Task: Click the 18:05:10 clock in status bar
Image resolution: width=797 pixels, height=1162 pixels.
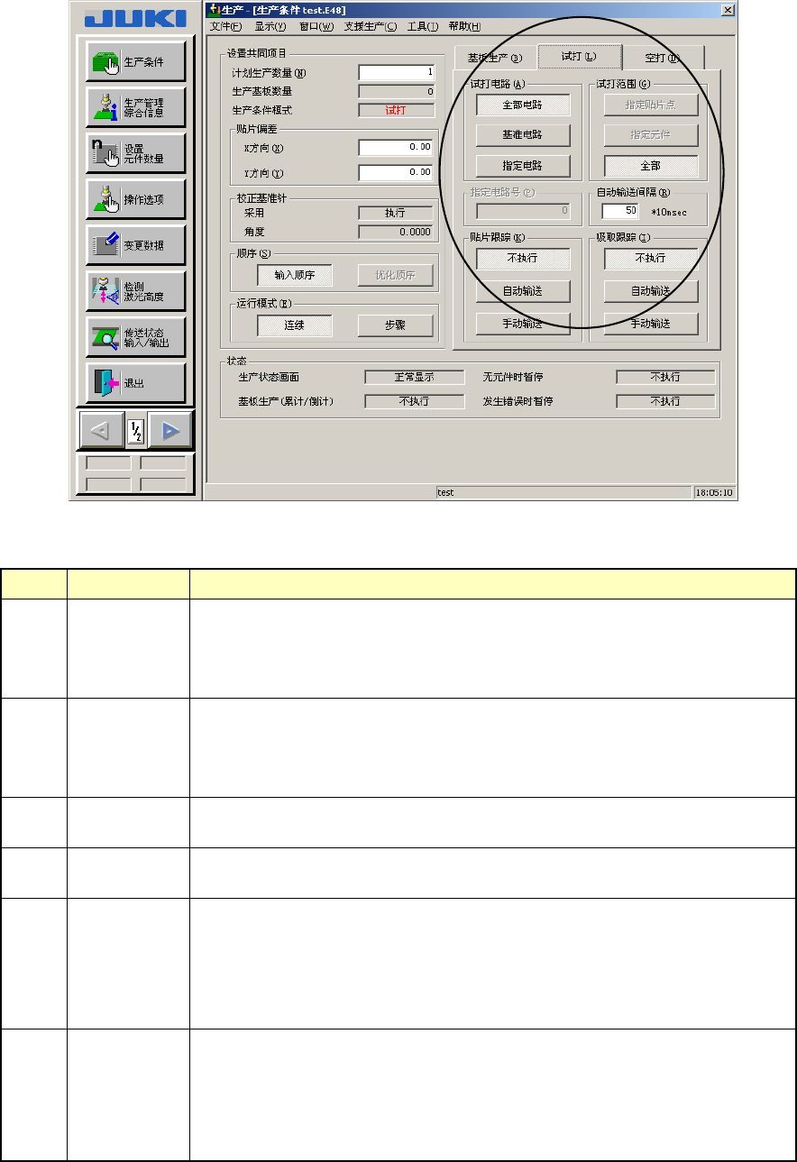Action: point(713,493)
